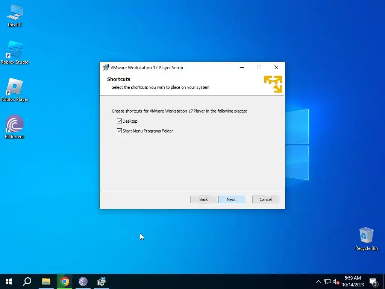This screenshot has width=385, height=289.
Task: Click the muted volume tray icon
Action: pyautogui.click(x=336, y=281)
